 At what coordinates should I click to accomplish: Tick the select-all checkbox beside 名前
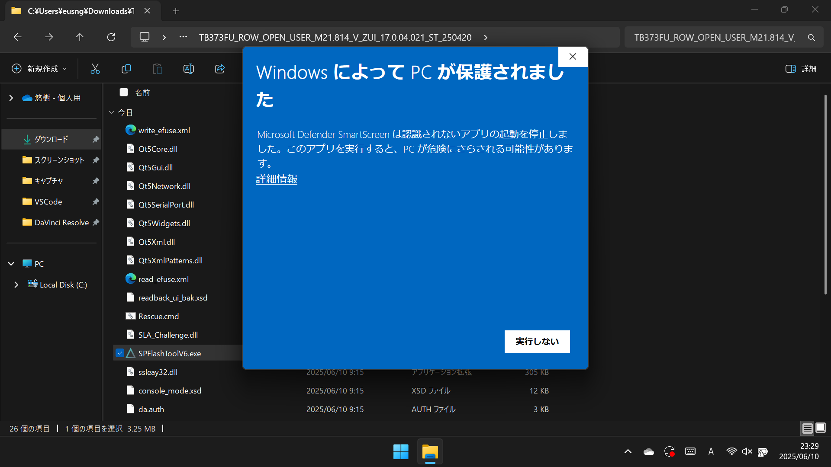(x=124, y=92)
